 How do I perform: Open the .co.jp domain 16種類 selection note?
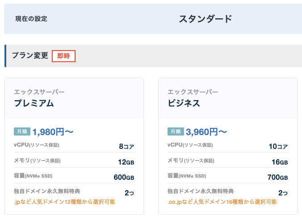tap(222, 202)
